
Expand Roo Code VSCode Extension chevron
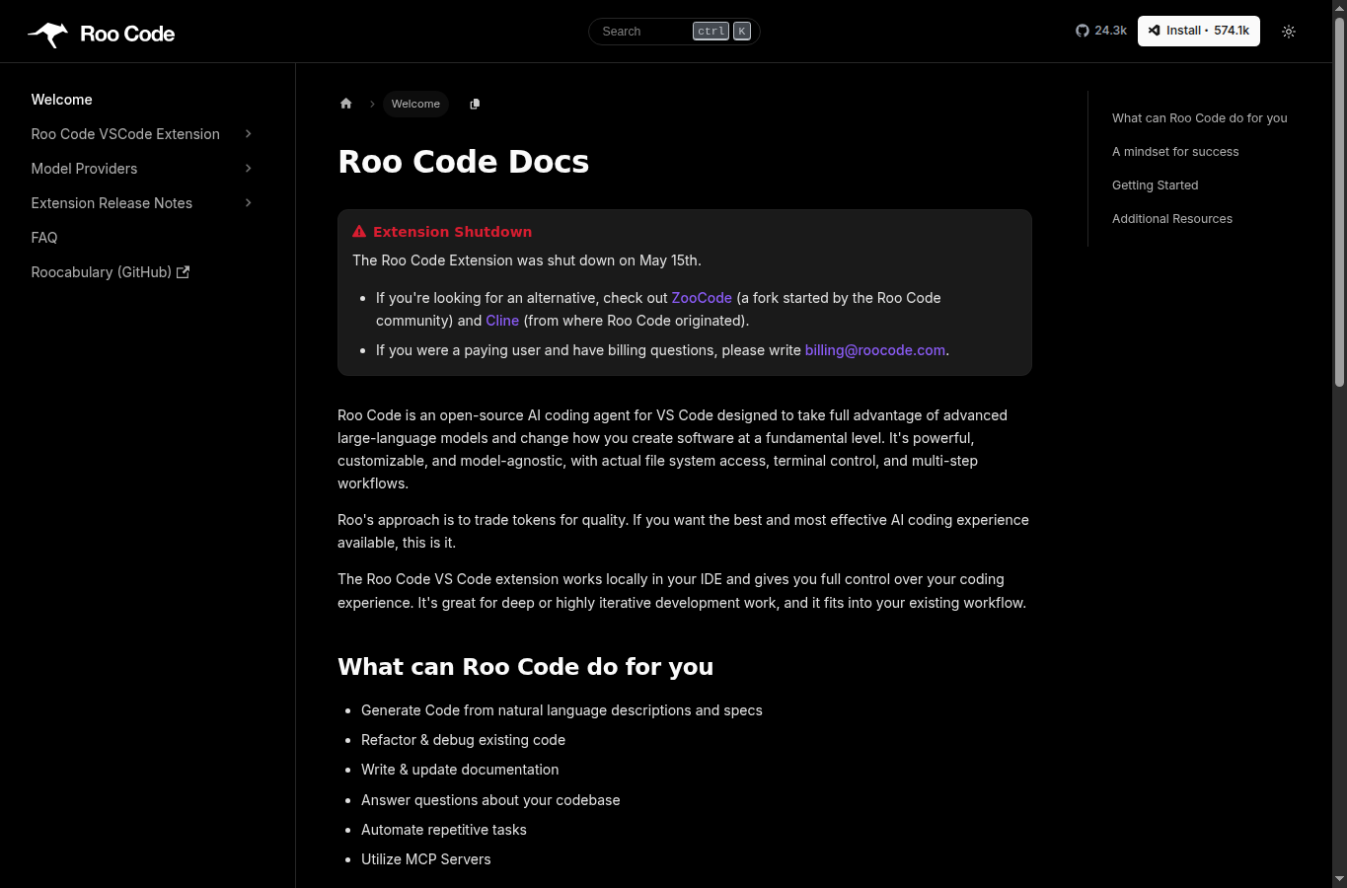[x=249, y=134]
